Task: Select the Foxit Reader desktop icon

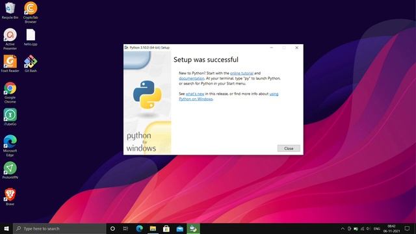Action: (x=10, y=64)
